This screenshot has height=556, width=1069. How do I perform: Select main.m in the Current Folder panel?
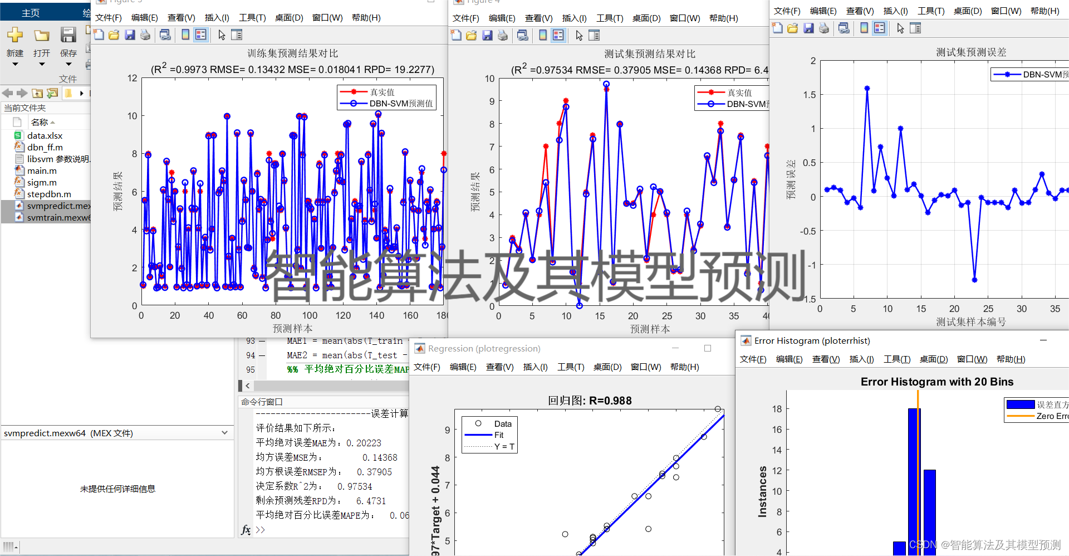coord(42,170)
